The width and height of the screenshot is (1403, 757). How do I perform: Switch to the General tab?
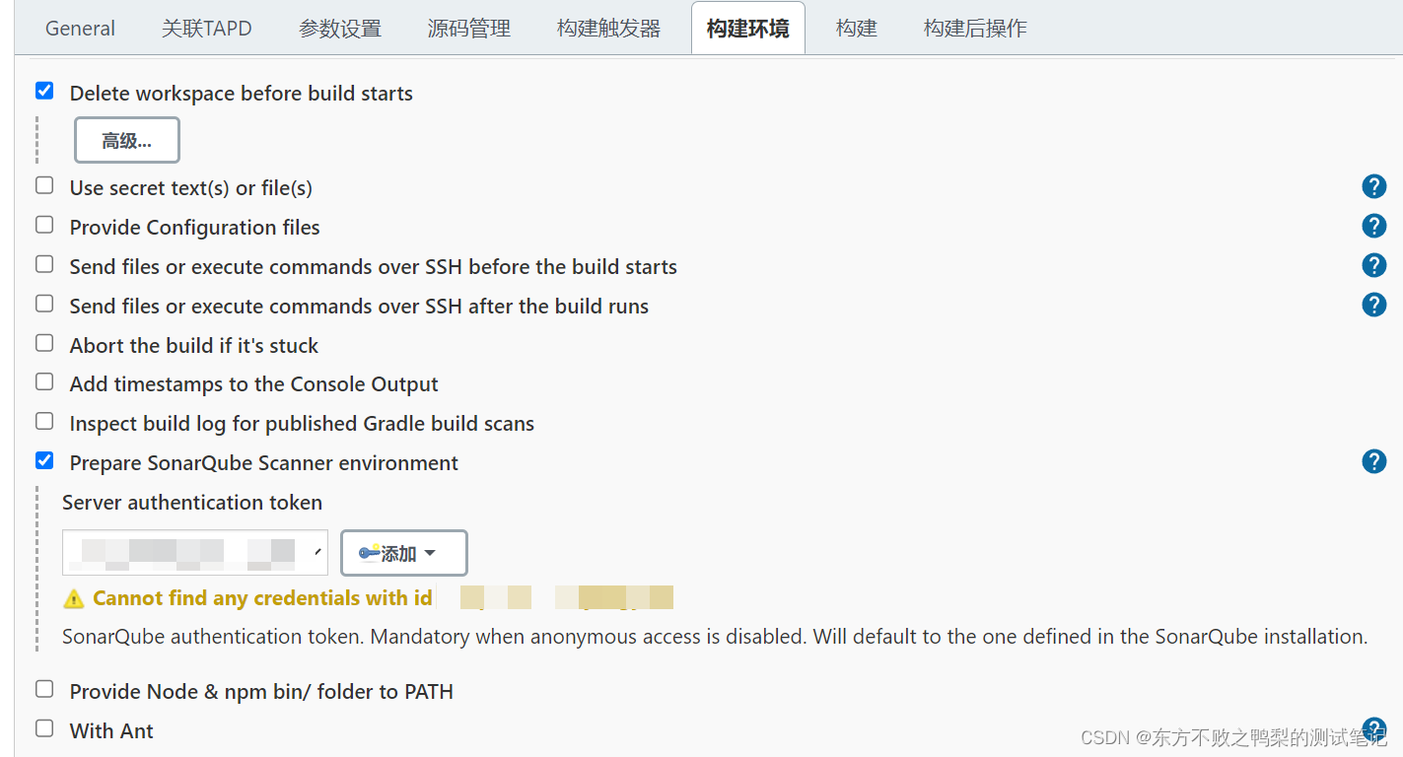(80, 28)
